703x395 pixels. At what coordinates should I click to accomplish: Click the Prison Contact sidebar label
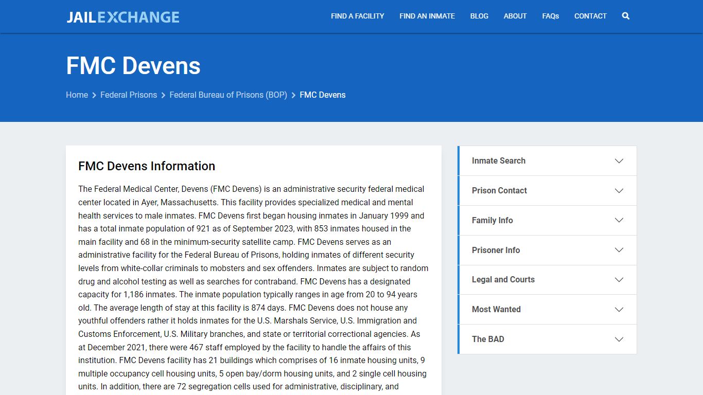point(499,190)
